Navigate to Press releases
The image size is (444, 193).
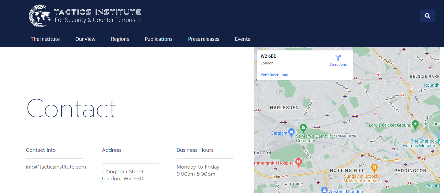tap(203, 39)
